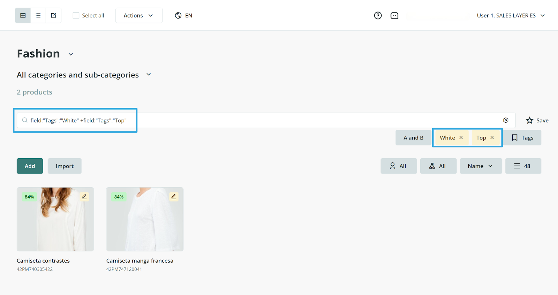
Task: Change items per page 48
Action: [x=523, y=166]
